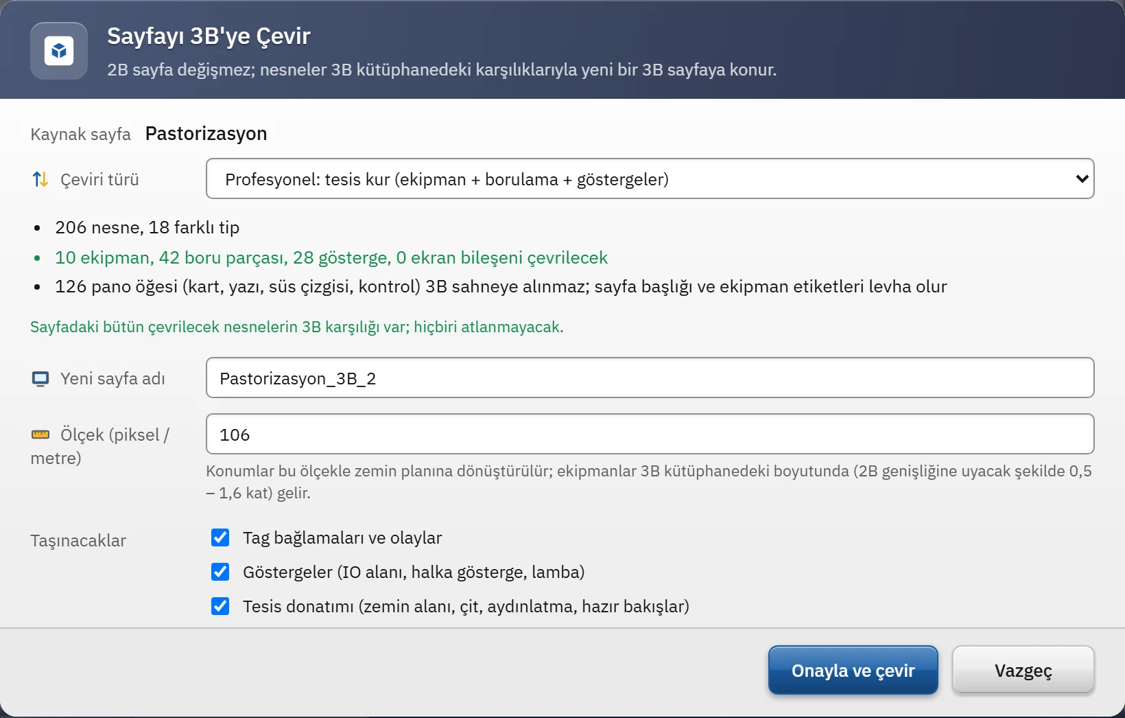The height and width of the screenshot is (718, 1125).
Task: Click into the Ölçek value field showing 106
Action: [x=650, y=434]
